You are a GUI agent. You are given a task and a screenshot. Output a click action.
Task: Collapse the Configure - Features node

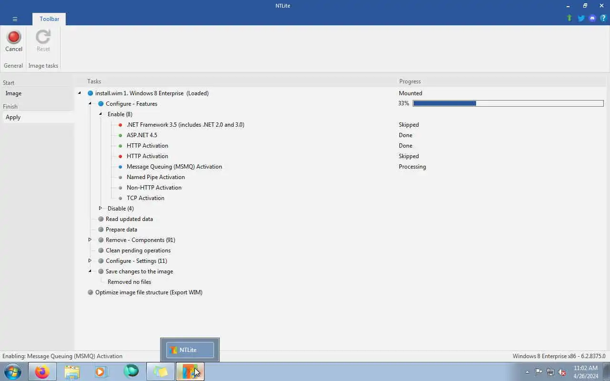(90, 104)
